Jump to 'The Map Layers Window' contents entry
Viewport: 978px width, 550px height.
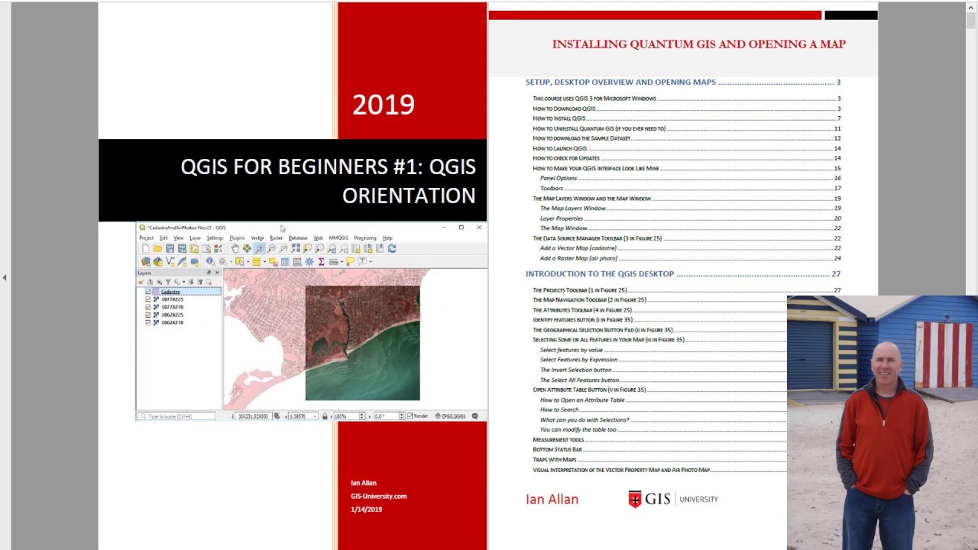click(x=573, y=208)
